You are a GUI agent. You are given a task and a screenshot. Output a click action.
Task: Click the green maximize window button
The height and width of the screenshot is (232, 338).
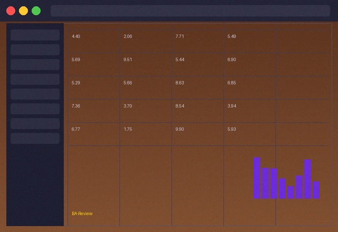(36, 11)
